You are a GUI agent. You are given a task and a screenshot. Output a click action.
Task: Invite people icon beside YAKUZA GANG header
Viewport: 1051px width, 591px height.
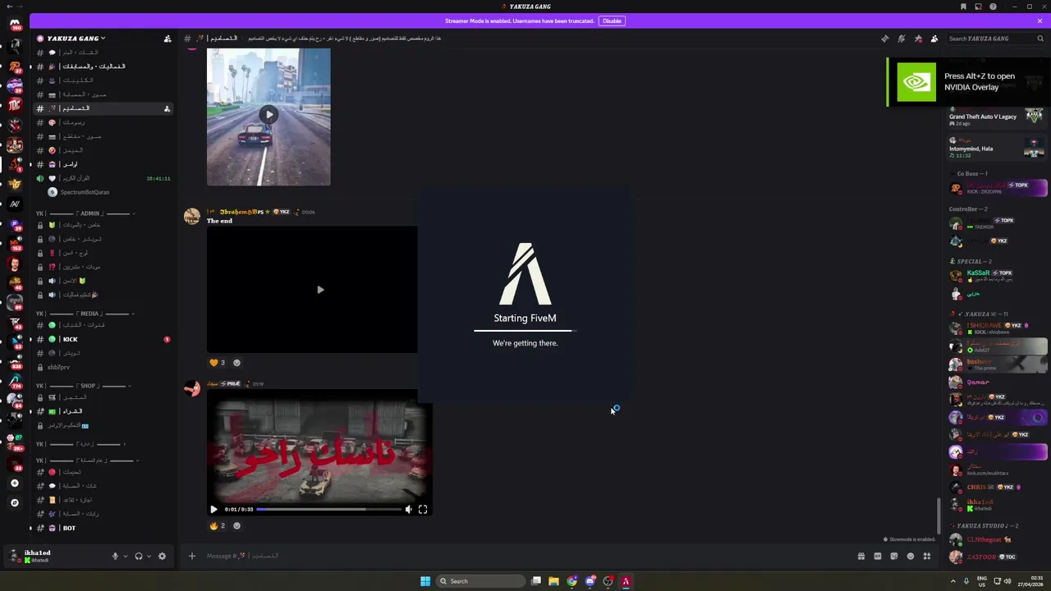click(x=168, y=39)
